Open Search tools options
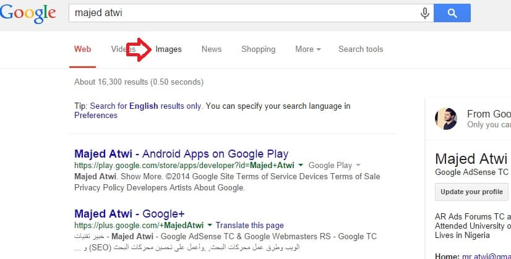 coord(361,49)
